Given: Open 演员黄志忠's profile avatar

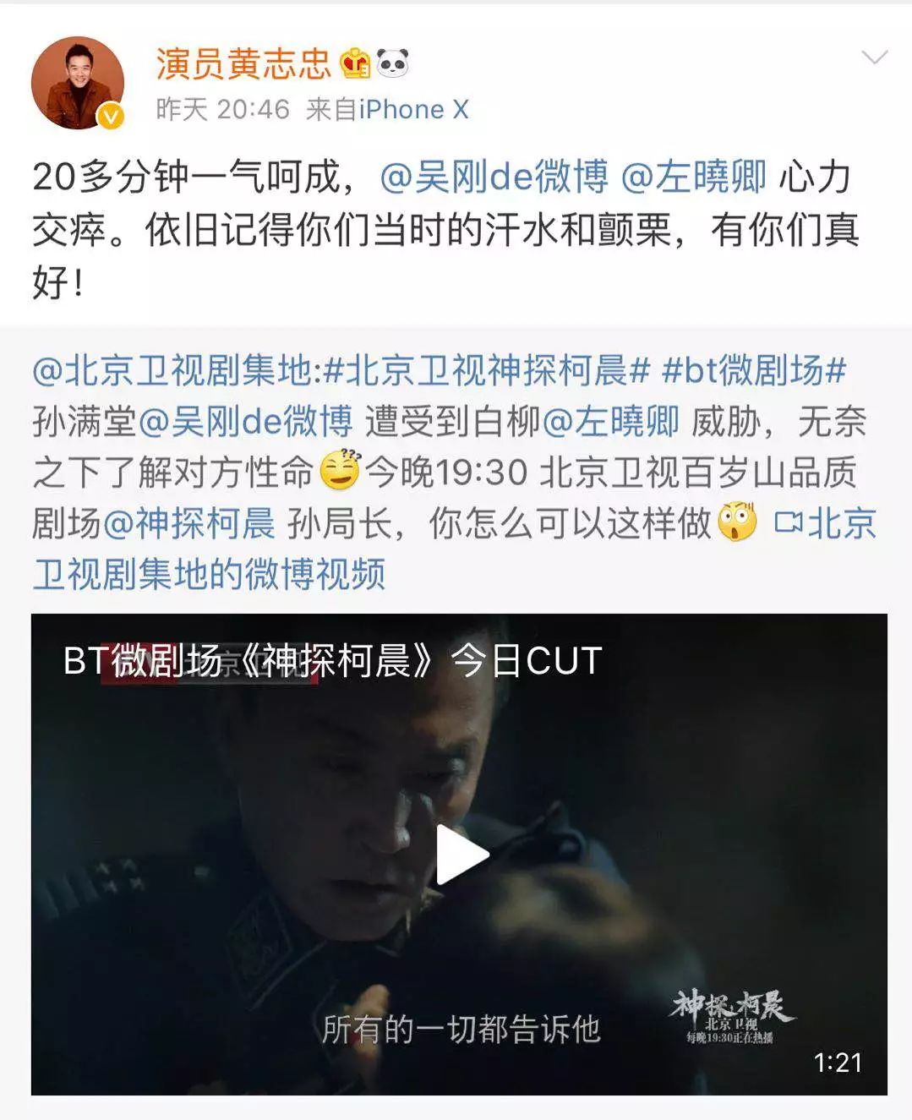Looking at the screenshot, I should [x=78, y=83].
